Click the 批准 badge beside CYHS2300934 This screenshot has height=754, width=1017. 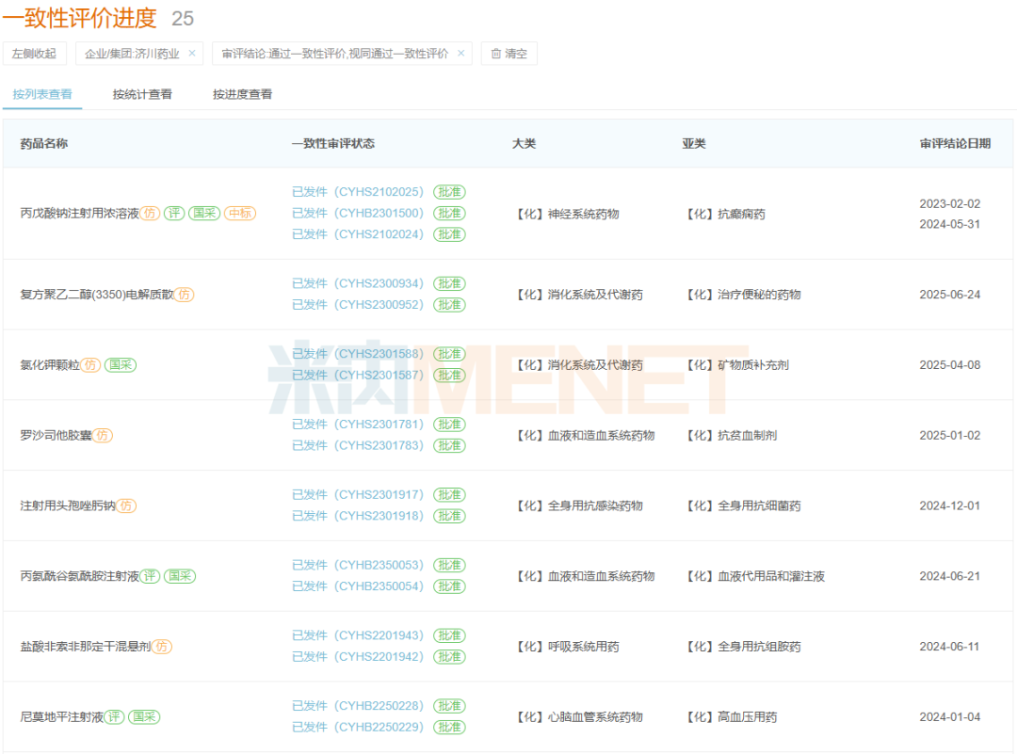click(x=449, y=283)
